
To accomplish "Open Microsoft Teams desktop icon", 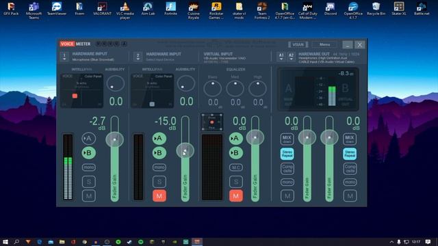I will pos(34,10).
